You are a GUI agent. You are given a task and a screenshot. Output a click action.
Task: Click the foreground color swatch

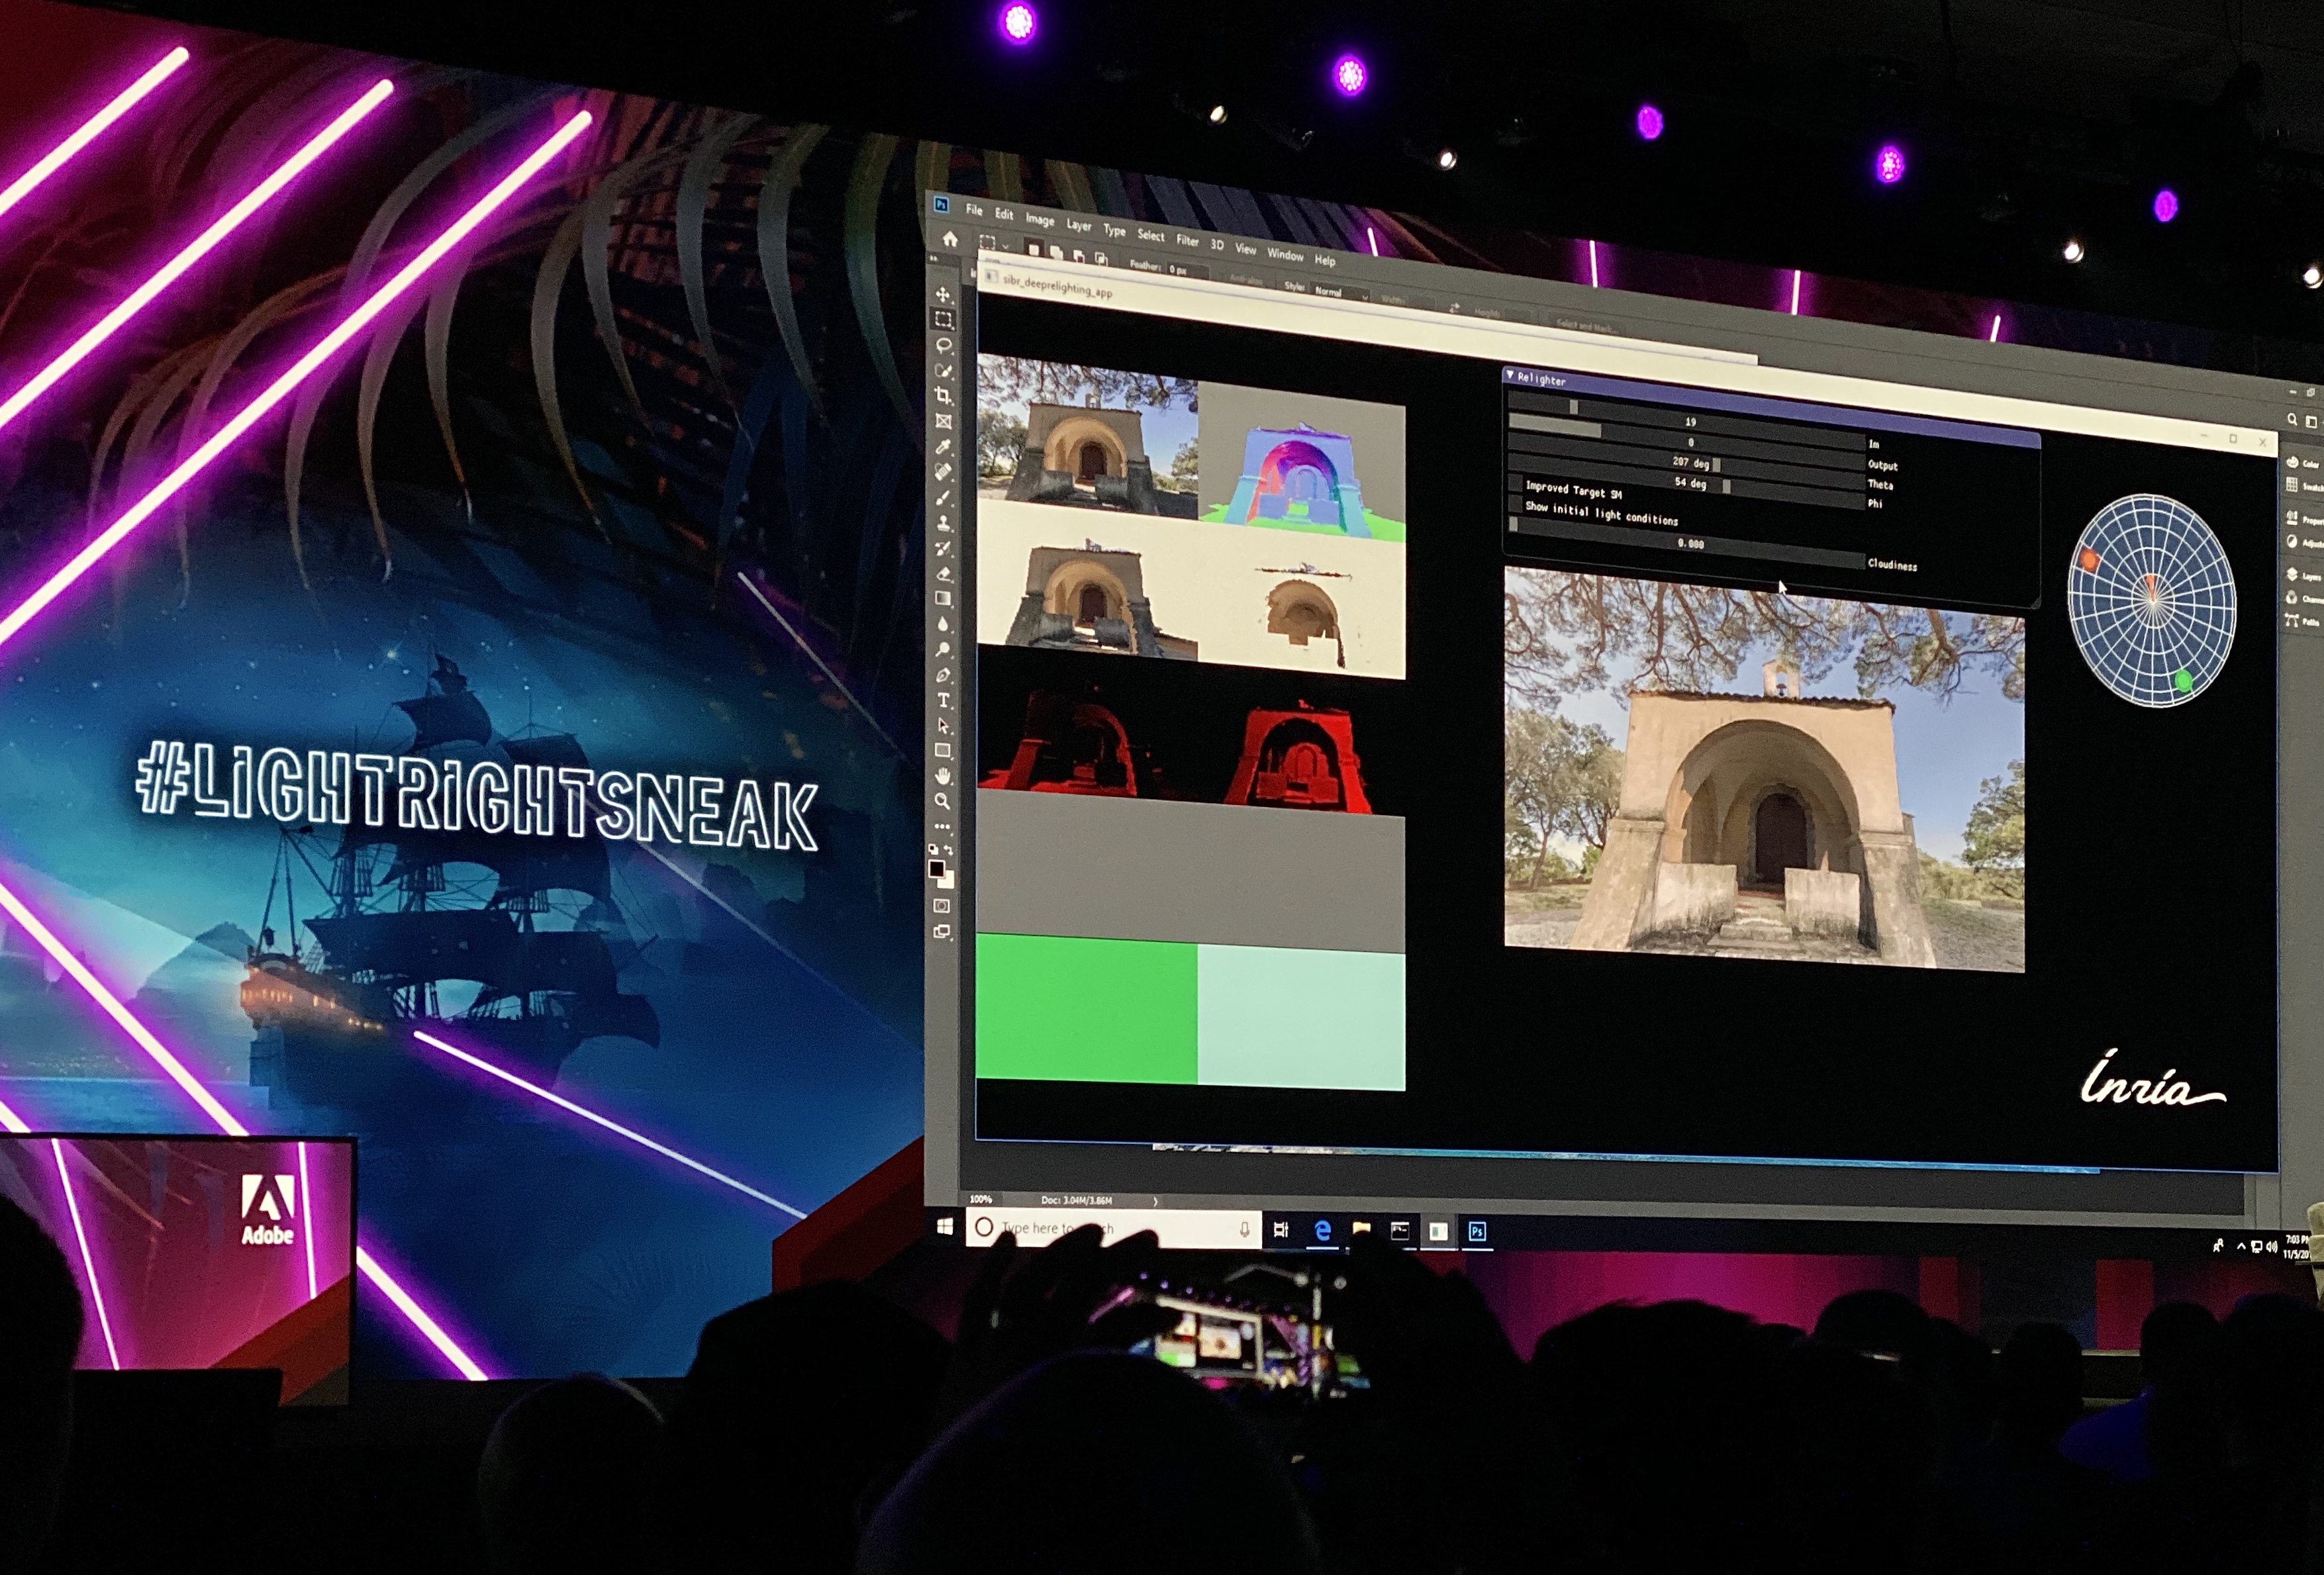(936, 868)
